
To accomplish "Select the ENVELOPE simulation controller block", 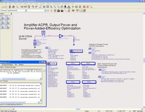I will tap(76, 51).
